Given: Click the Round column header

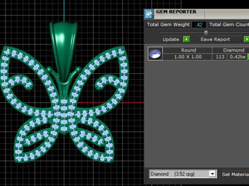Looking at the screenshot, I should point(188,50).
